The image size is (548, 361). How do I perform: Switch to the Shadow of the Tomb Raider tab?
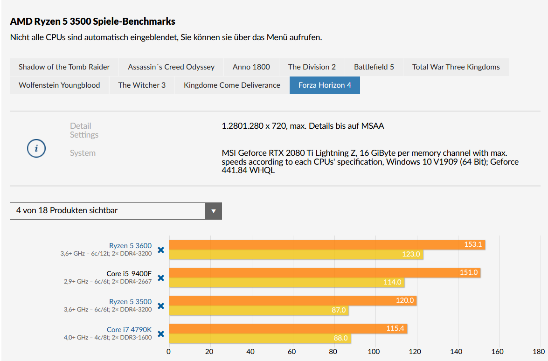(64, 67)
